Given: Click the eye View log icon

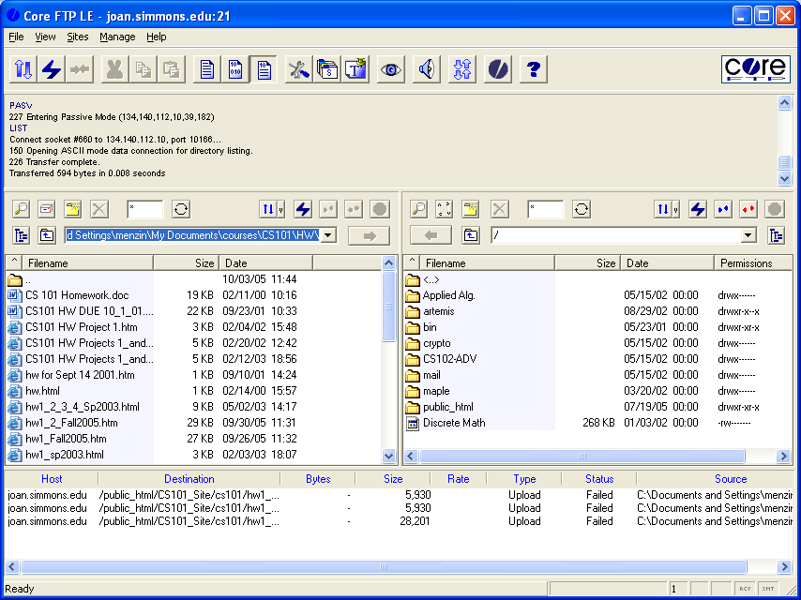Looking at the screenshot, I should pos(391,70).
